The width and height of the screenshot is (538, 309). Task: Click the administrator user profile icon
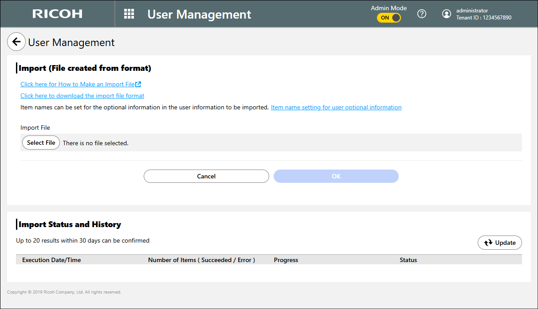tap(446, 14)
